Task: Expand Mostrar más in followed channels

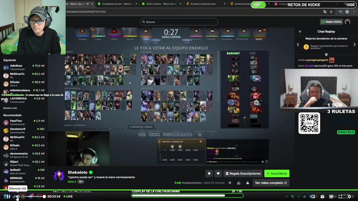Action: (10, 108)
